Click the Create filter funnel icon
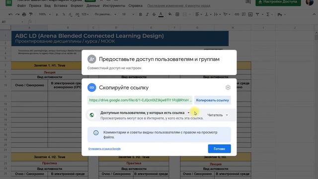The width and height of the screenshot is (318, 179). [x=257, y=14]
